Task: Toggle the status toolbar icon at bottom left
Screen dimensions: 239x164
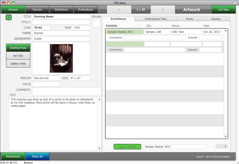Action: click(x=15, y=162)
